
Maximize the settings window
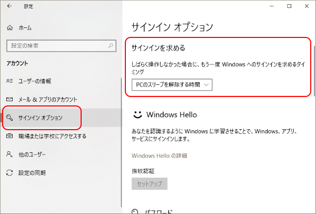[289, 6]
